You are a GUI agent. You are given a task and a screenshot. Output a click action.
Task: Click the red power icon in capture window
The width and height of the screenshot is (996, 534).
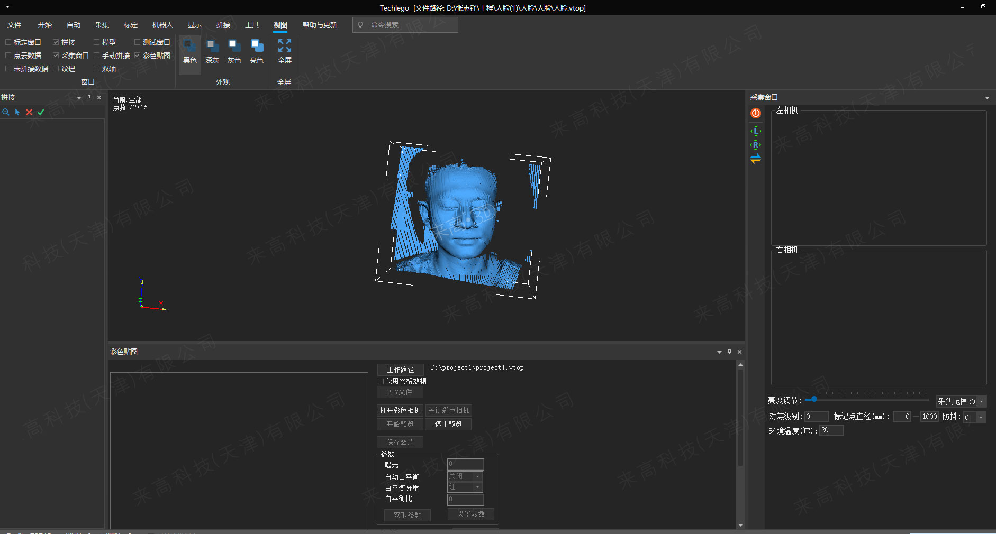tap(756, 113)
